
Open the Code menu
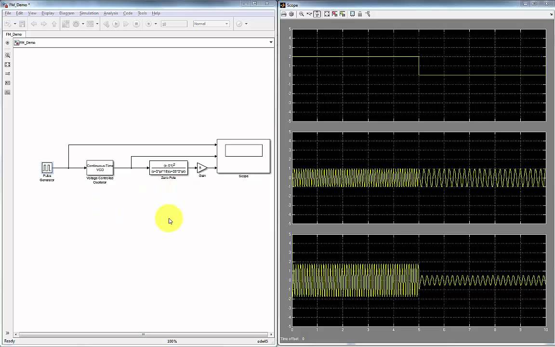tap(128, 13)
